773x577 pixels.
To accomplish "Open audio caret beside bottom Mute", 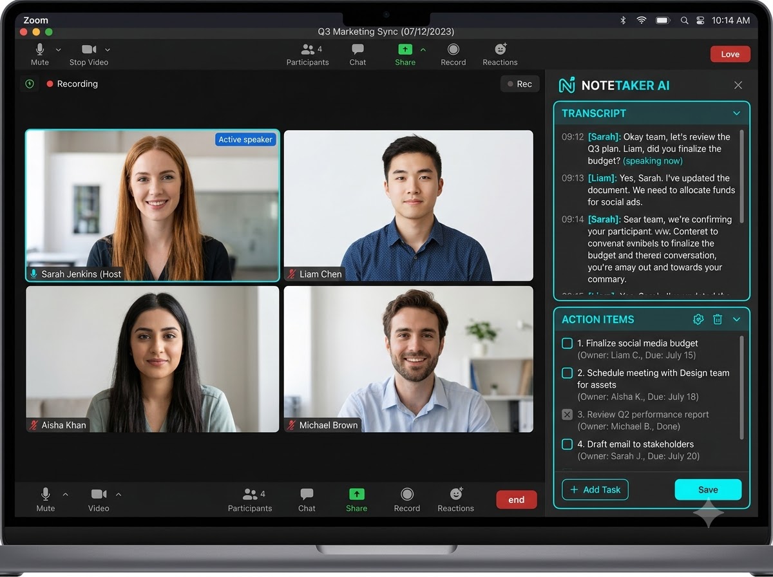I will tap(65, 495).
